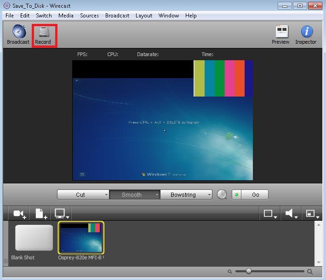Click the zoom in magnifier icon
The height and width of the screenshot is (280, 326).
point(310,271)
